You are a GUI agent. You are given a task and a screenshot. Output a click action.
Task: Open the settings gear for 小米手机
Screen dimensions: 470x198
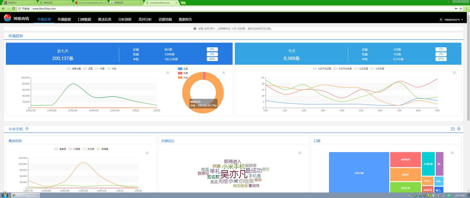459,129
